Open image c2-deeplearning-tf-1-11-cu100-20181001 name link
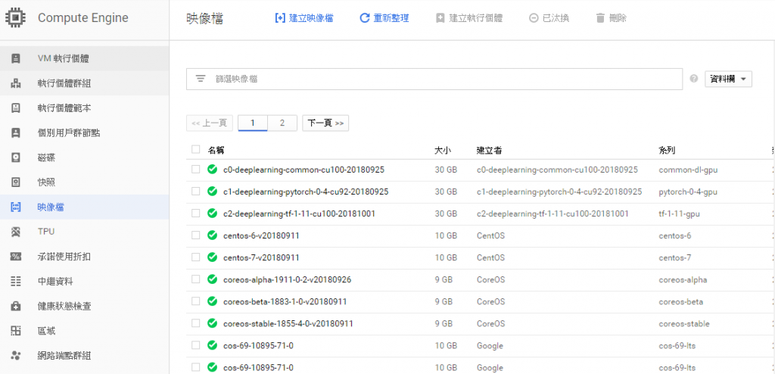The image size is (775, 374). (x=299, y=213)
